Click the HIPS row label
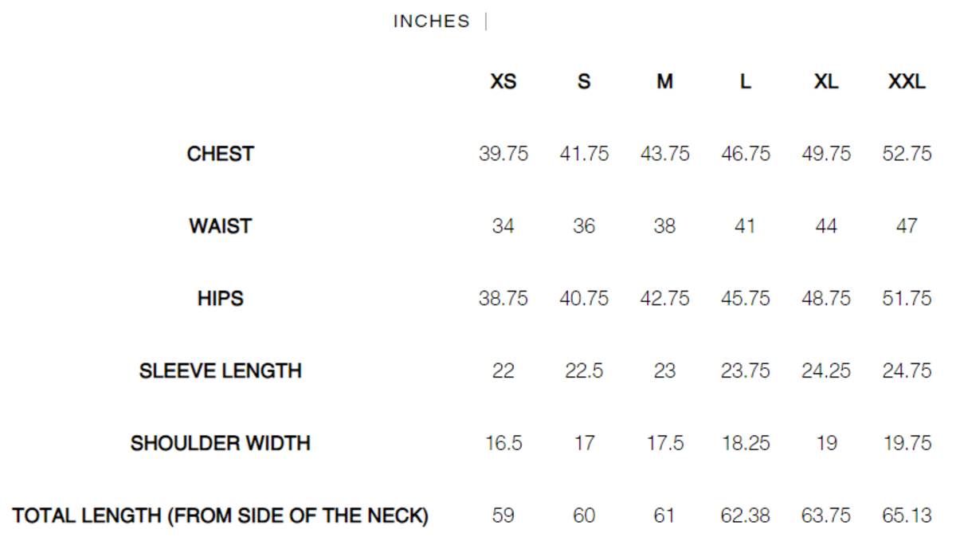 tap(221, 299)
